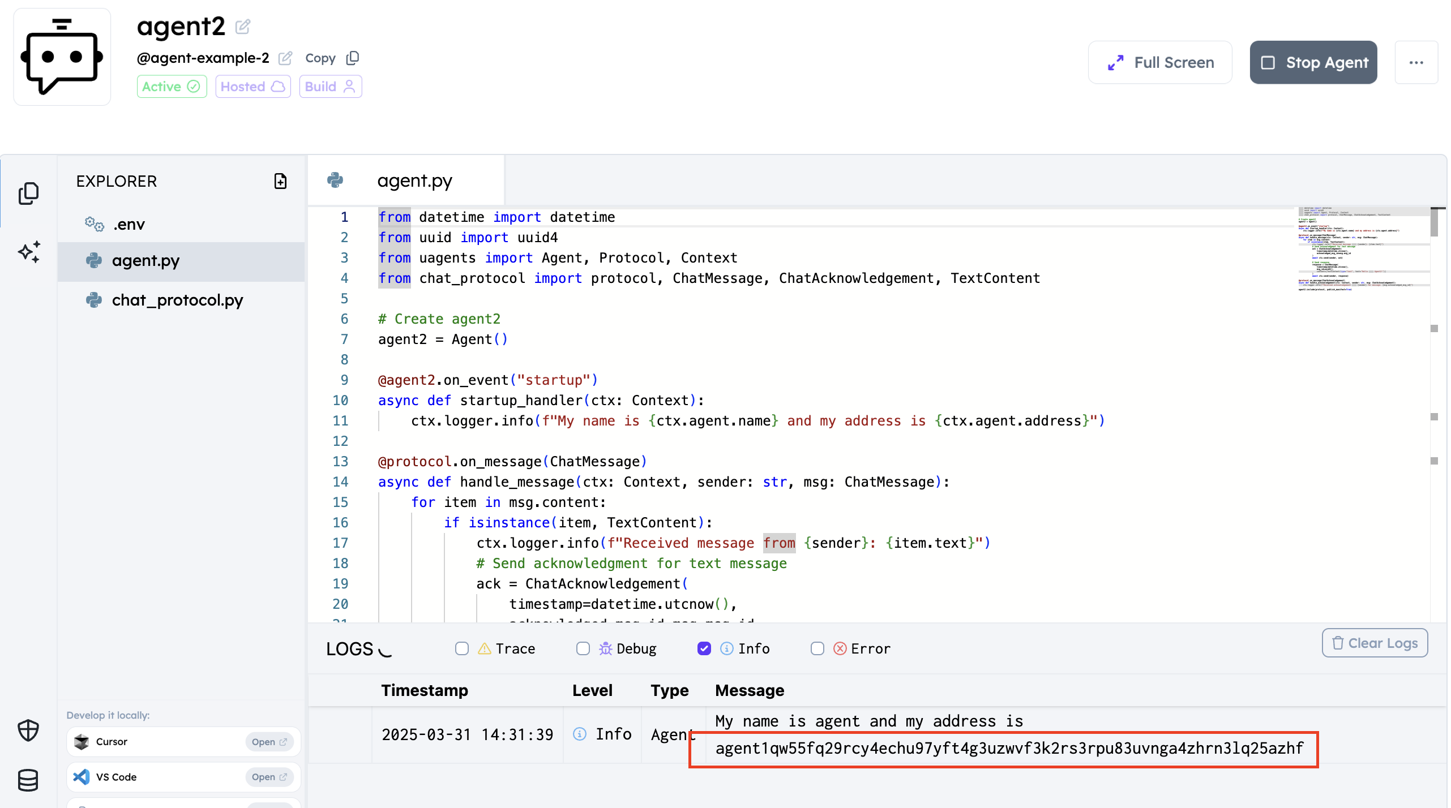1451x808 pixels.
Task: Enable the Debug log filter checkbox
Action: (x=583, y=648)
